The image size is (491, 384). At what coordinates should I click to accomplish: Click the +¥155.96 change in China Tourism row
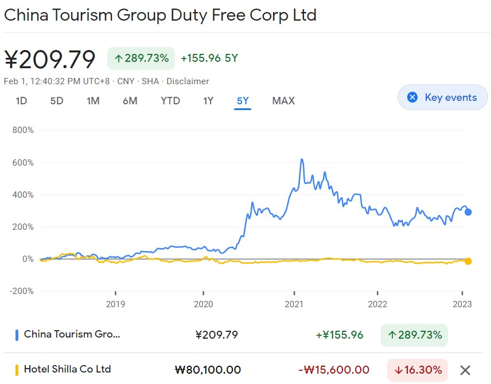pos(340,335)
